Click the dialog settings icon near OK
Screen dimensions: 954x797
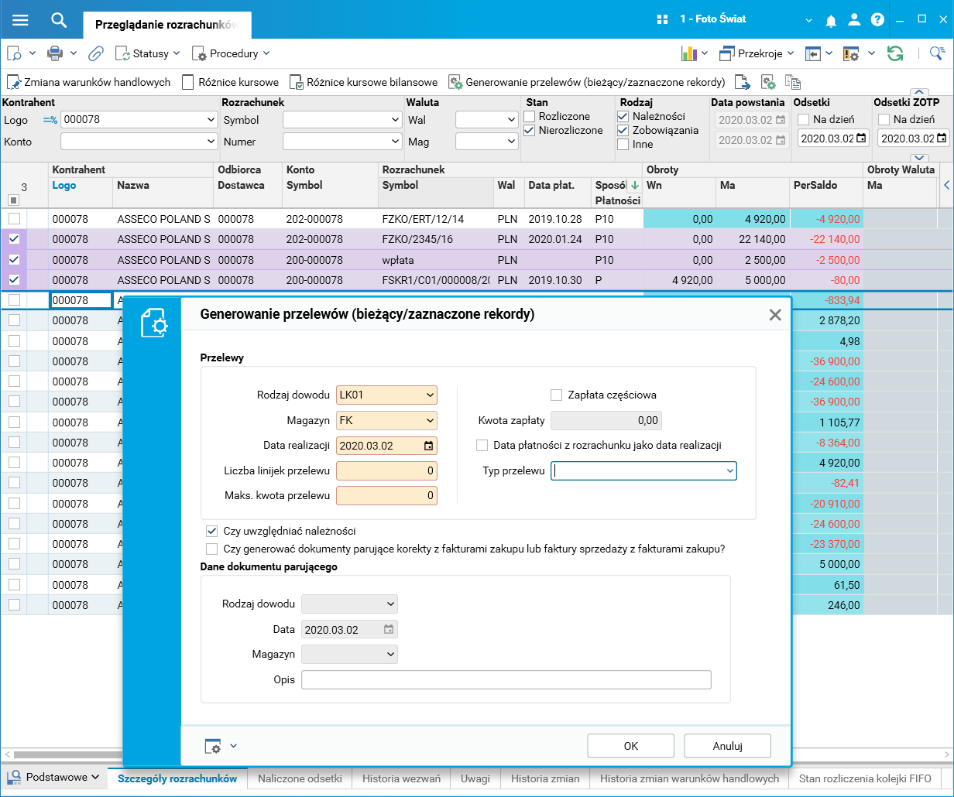pos(213,746)
